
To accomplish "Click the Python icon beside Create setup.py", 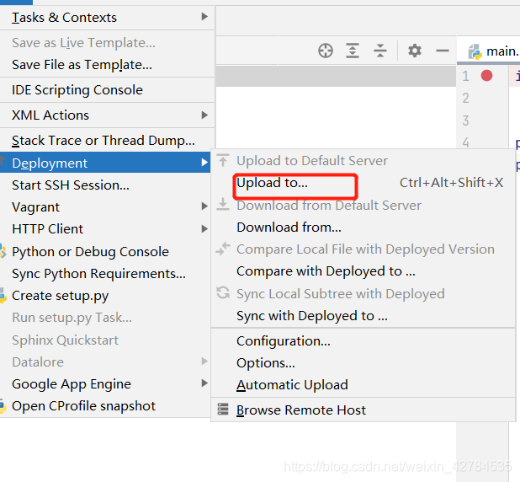I will tap(3, 295).
